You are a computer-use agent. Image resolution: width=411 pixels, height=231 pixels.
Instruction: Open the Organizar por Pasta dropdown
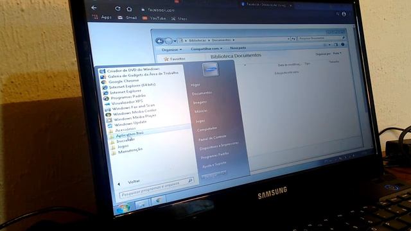[x=337, y=53]
